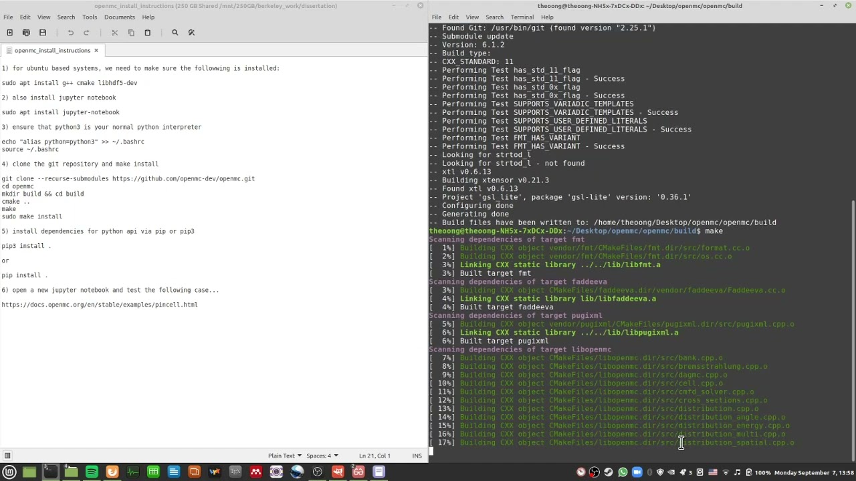
Task: Open the GIMP taskbar icon
Action: coord(338,472)
